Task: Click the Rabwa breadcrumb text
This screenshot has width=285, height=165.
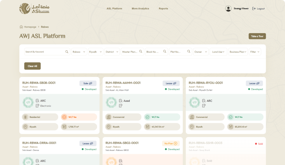Action: coord(45,27)
